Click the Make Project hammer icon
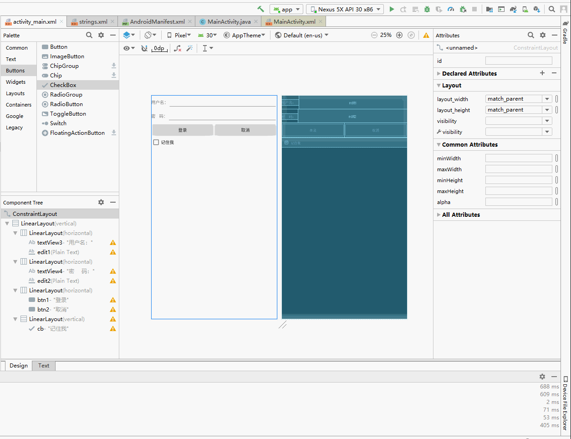 260,9
